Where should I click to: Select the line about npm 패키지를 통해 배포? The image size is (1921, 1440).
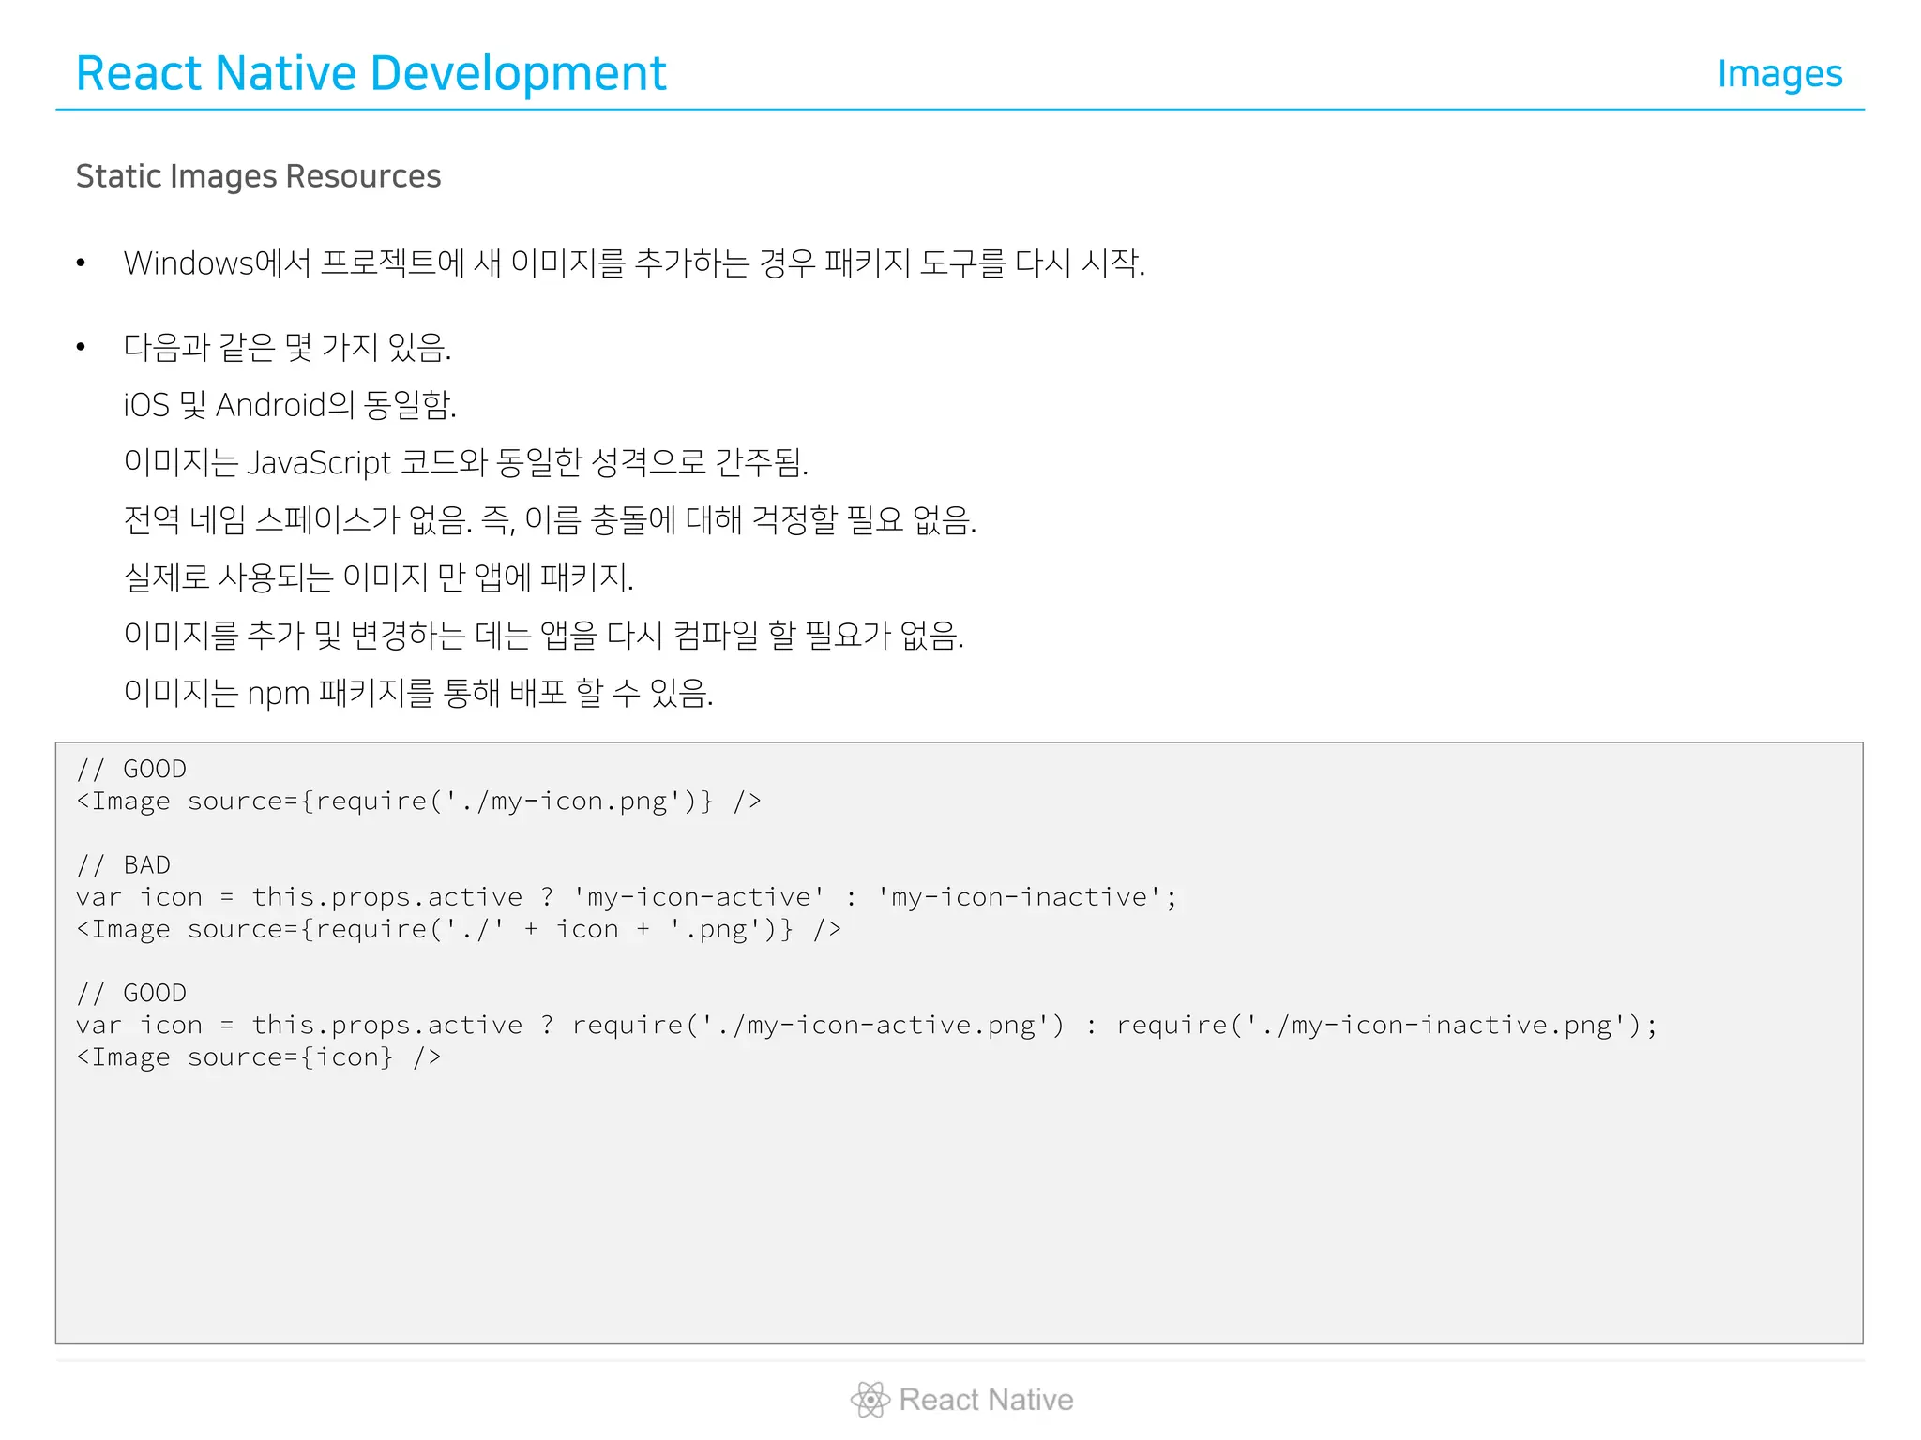coord(418,693)
